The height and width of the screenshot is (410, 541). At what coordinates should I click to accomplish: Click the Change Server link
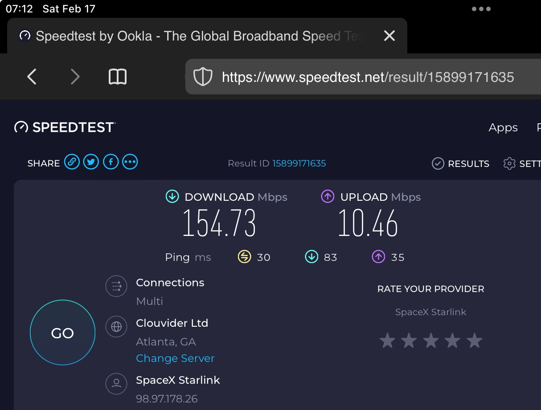175,358
